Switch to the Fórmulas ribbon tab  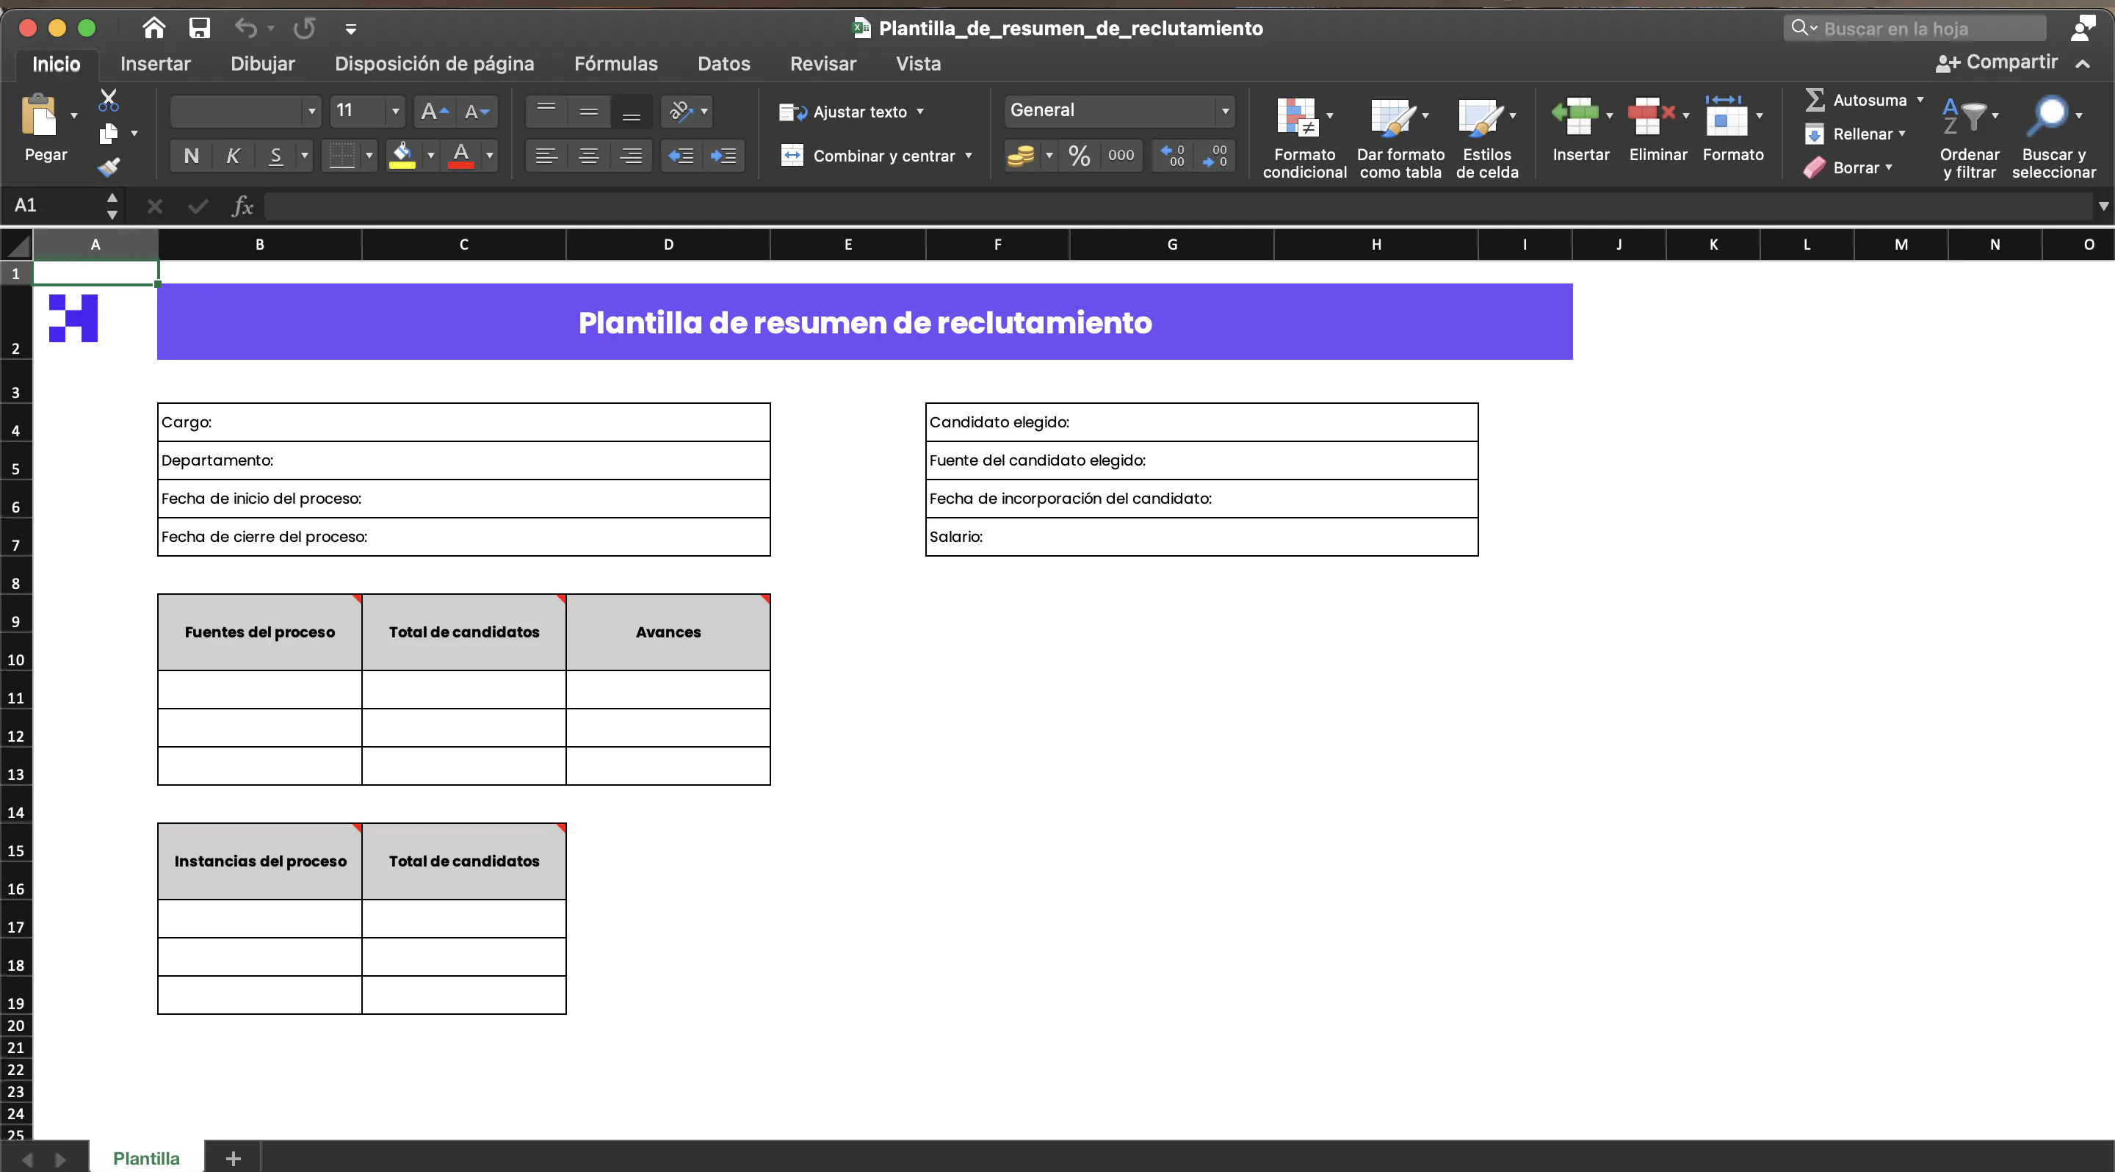tap(615, 64)
